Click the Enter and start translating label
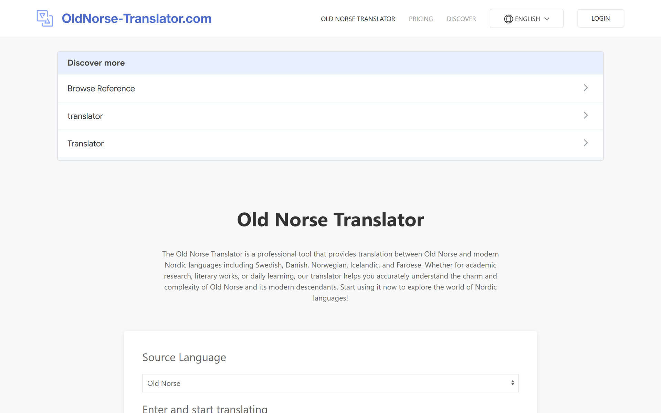Image resolution: width=661 pixels, height=413 pixels. click(x=205, y=409)
